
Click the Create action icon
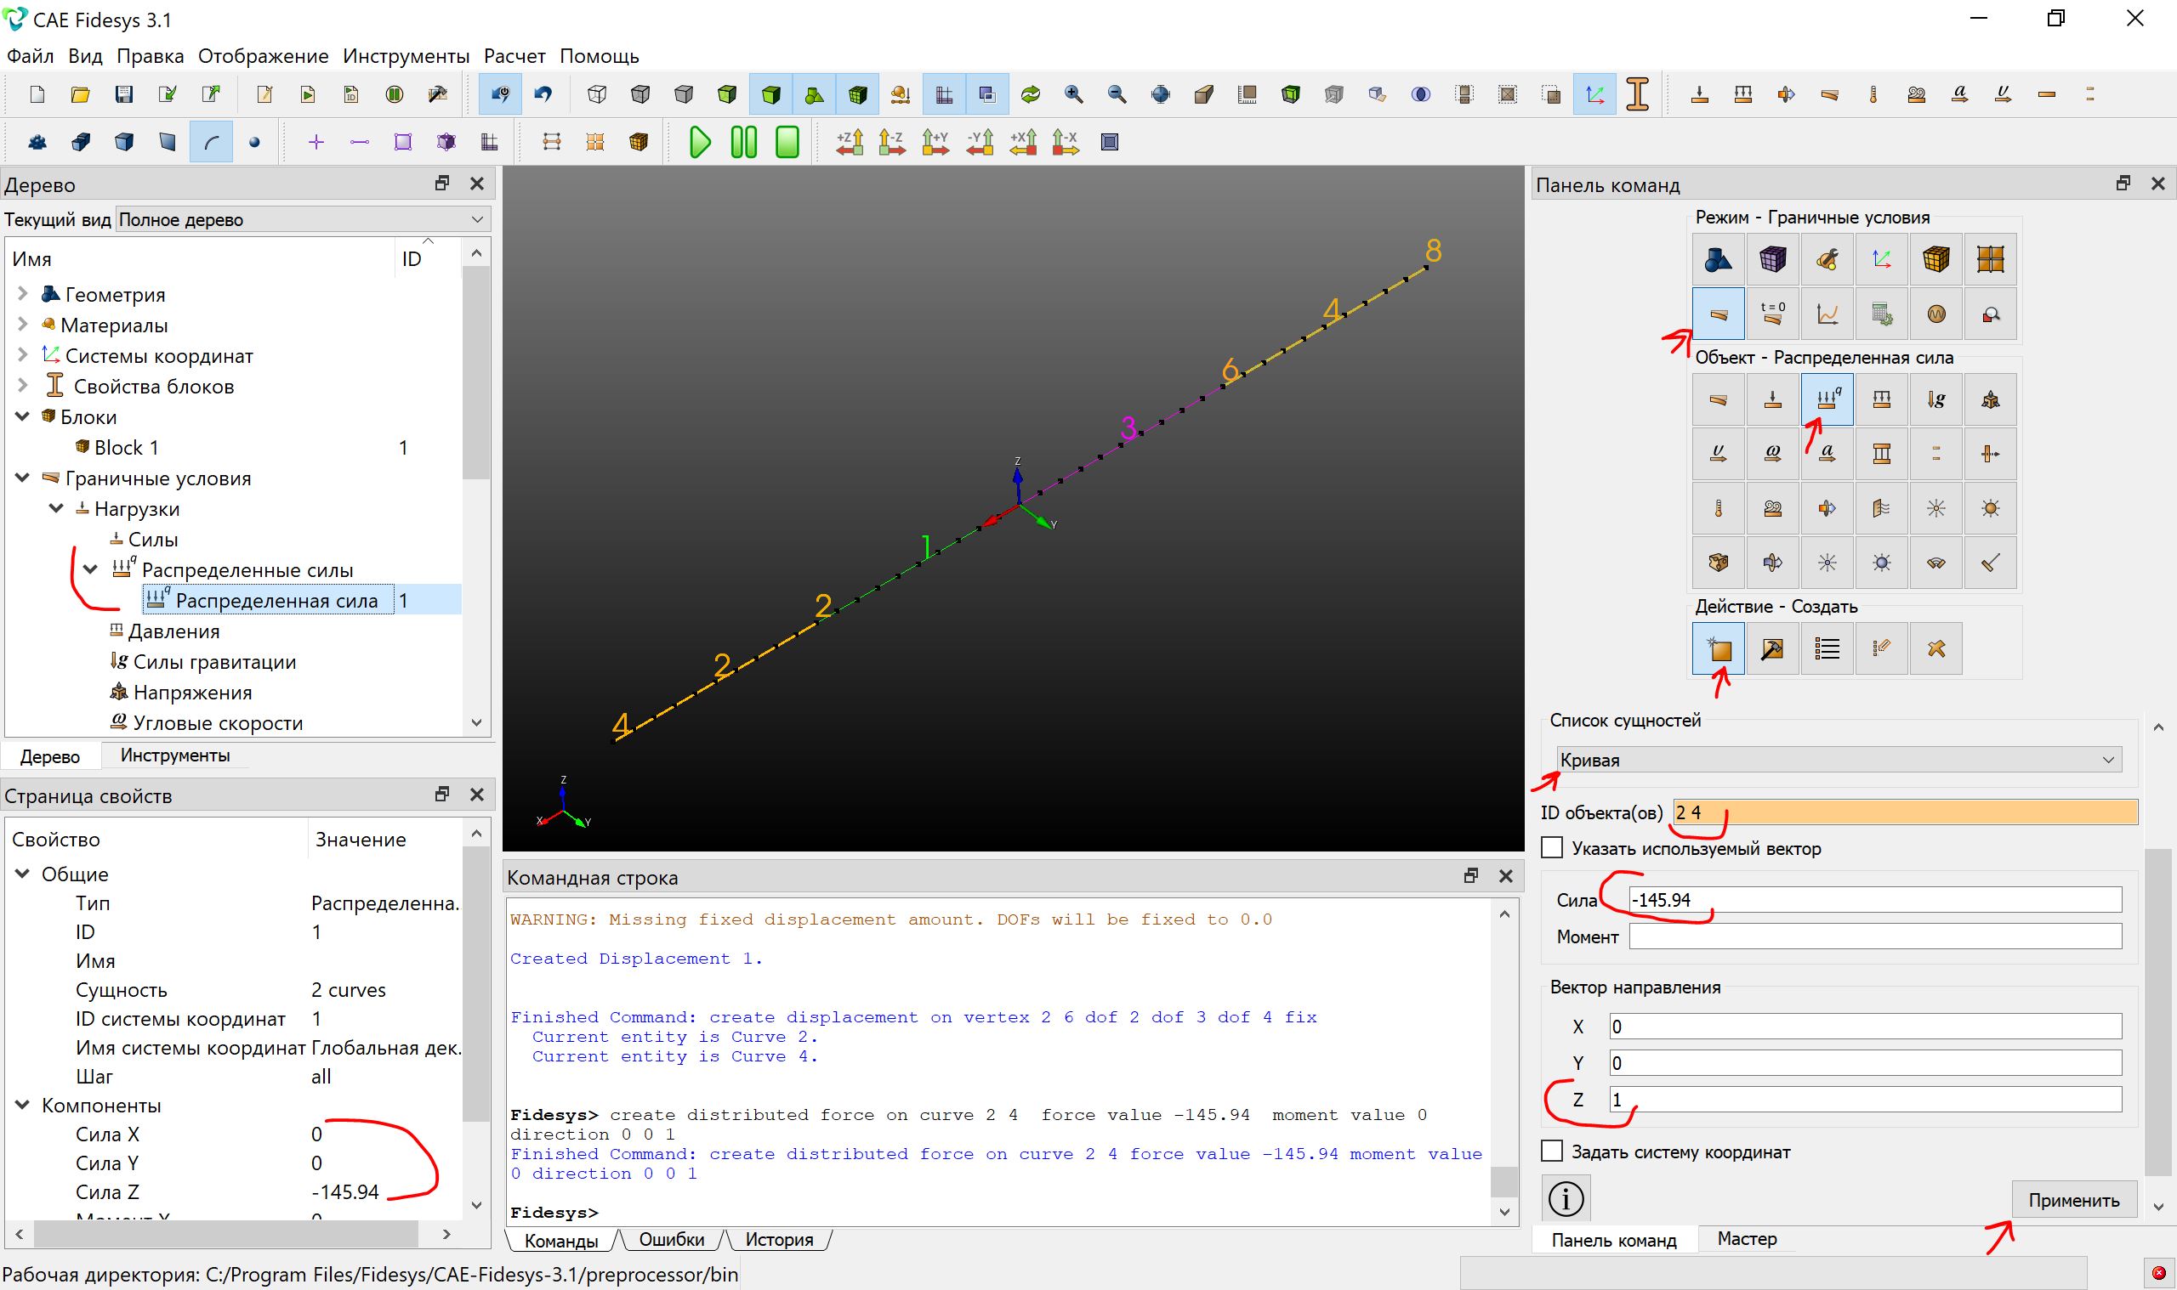click(x=1718, y=648)
